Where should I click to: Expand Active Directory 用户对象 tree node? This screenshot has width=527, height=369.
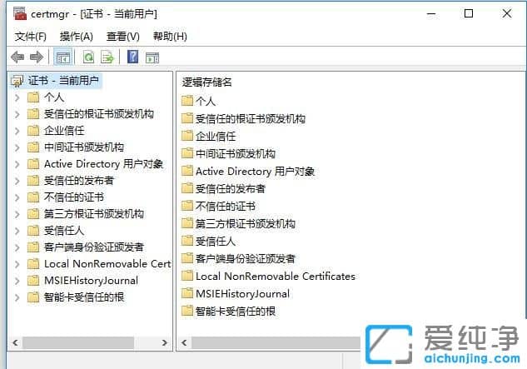[17, 164]
